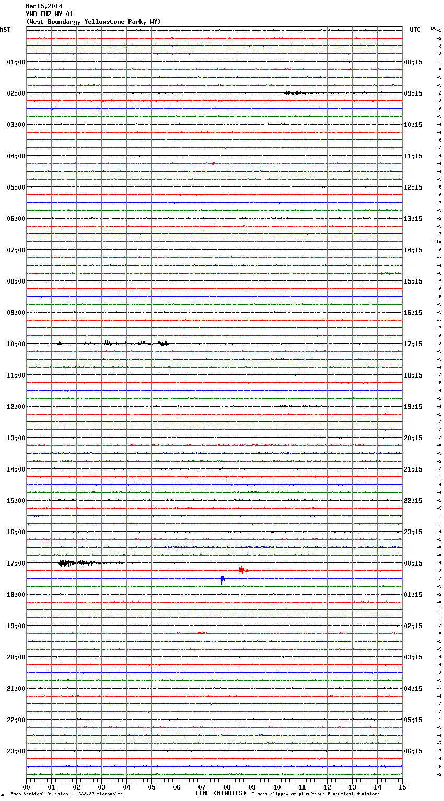Click the 20:15 UTC time label

click(x=413, y=438)
